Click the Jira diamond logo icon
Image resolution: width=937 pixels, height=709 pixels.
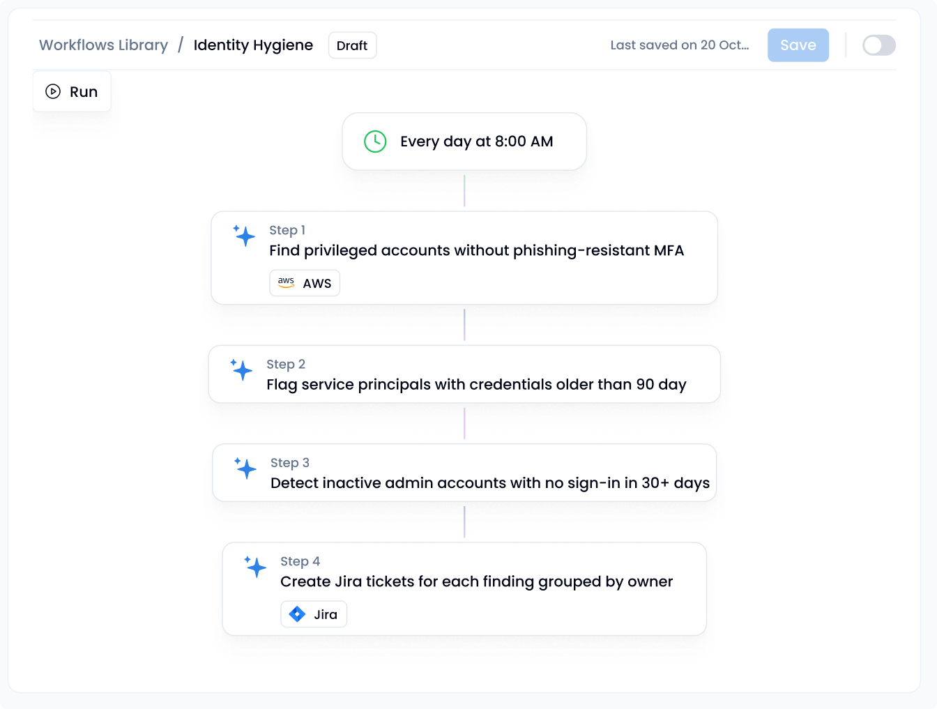(297, 614)
